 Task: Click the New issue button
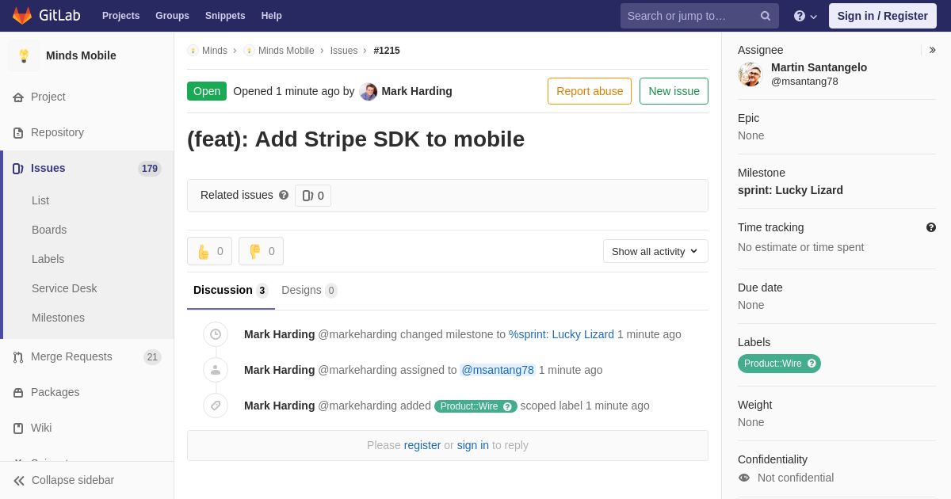674,91
